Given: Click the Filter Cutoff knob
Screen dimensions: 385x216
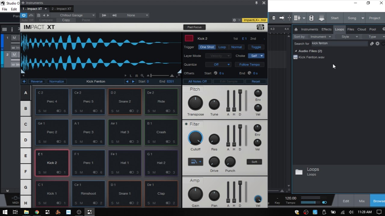Looking at the screenshot, I should (x=196, y=138).
